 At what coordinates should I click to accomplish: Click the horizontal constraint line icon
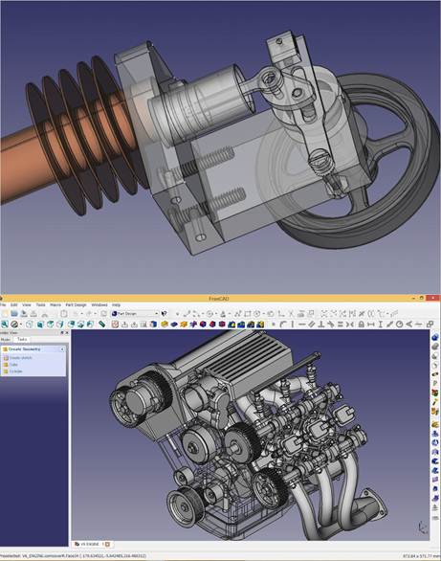[x=302, y=325]
